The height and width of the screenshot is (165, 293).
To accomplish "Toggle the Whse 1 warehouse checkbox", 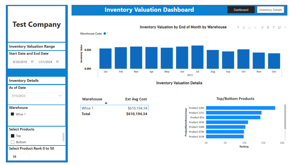I will pos(12,114).
